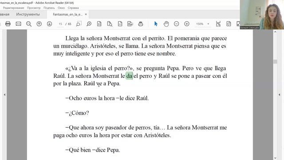284x160 pixels.
Task: Switch to the Инструменты tab
Action: 28,14
